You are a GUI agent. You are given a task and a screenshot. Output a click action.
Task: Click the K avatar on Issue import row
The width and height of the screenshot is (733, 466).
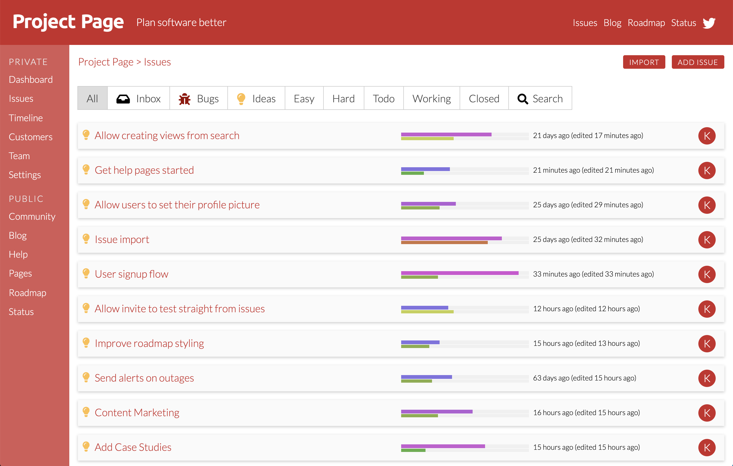click(x=706, y=239)
